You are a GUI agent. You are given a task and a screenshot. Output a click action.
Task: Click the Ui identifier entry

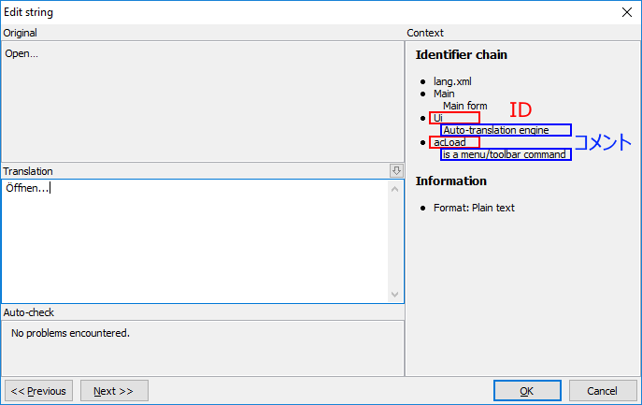click(438, 118)
